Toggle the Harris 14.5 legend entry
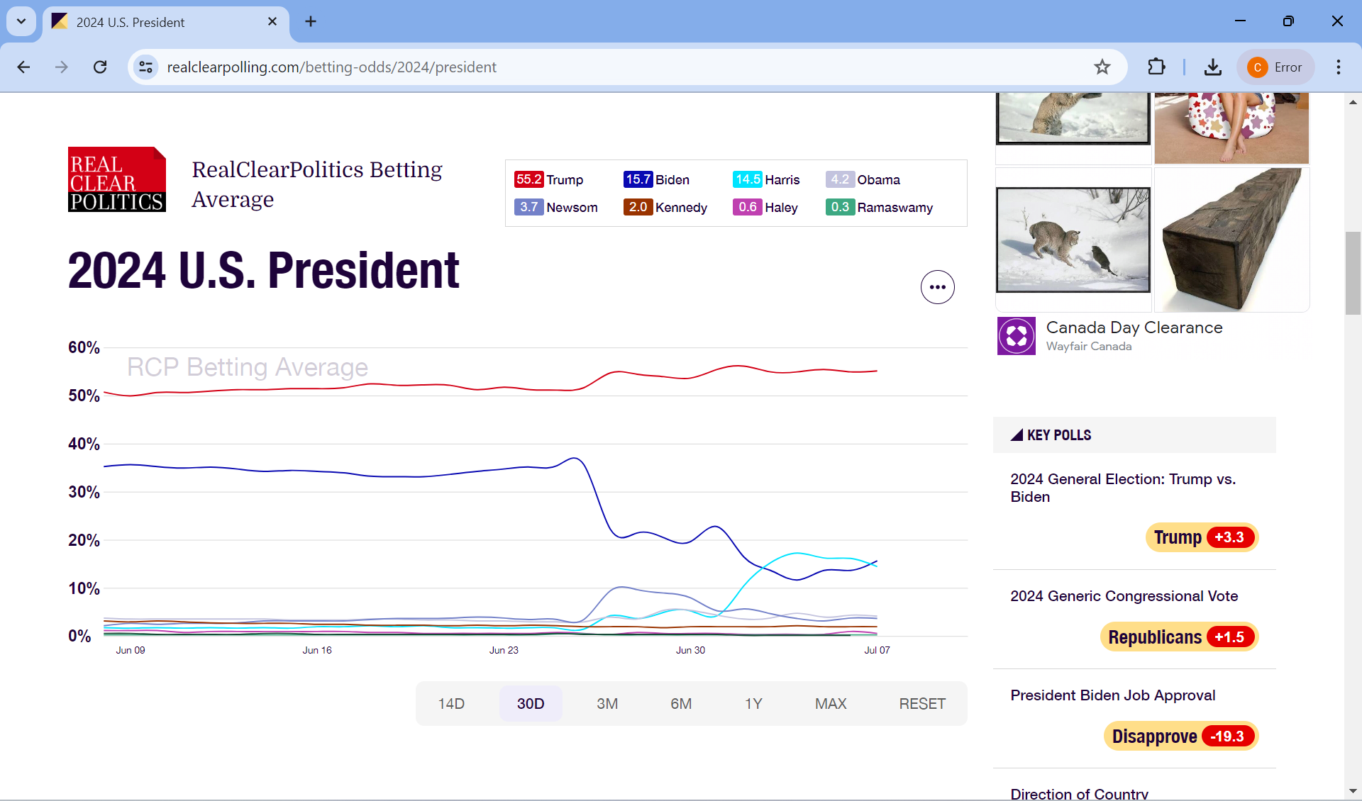 tap(766, 179)
